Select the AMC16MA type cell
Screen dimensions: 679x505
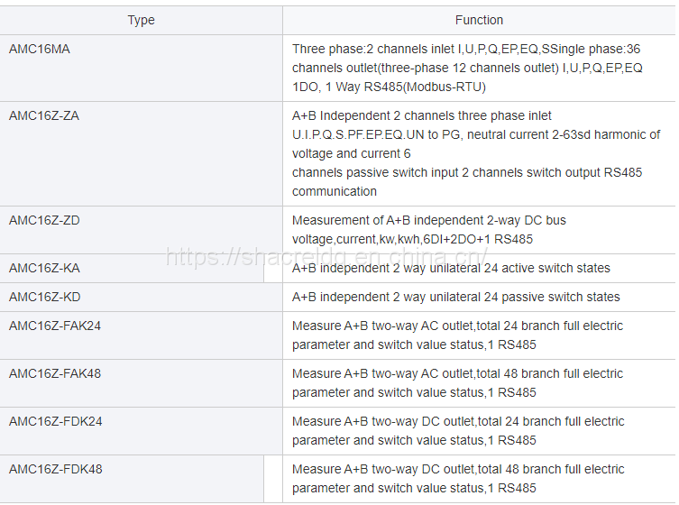click(40, 49)
